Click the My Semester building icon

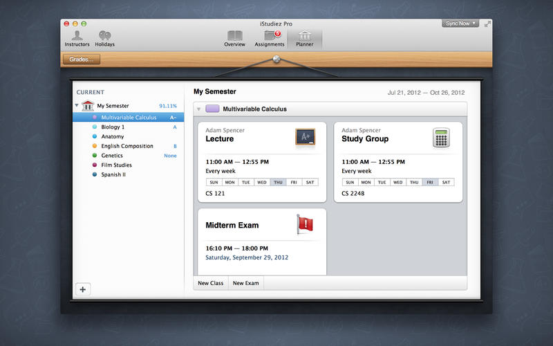88,106
